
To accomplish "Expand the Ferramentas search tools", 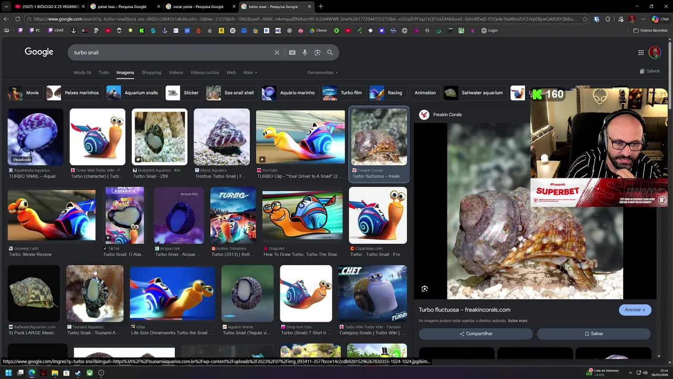I will point(322,72).
